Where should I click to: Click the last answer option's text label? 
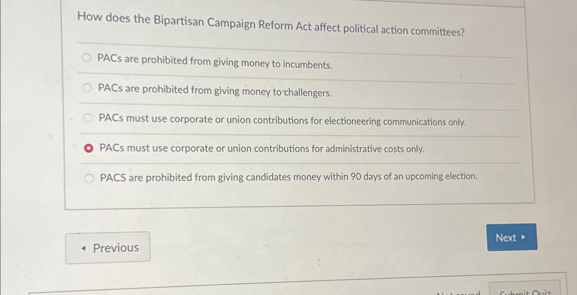[288, 177]
